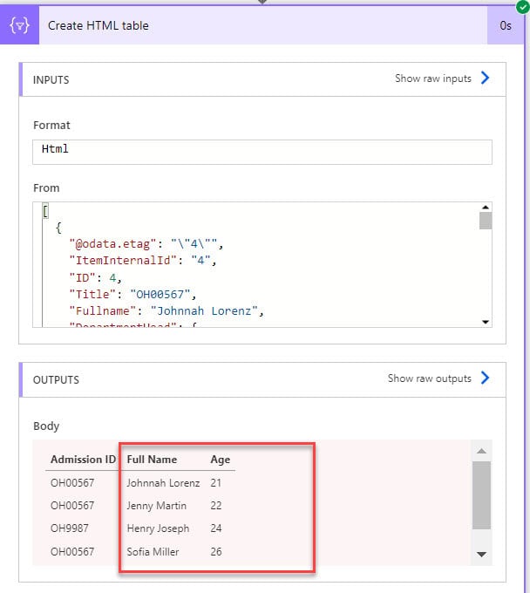
Task: Click the Sofia Miller name cell
Action: [153, 552]
